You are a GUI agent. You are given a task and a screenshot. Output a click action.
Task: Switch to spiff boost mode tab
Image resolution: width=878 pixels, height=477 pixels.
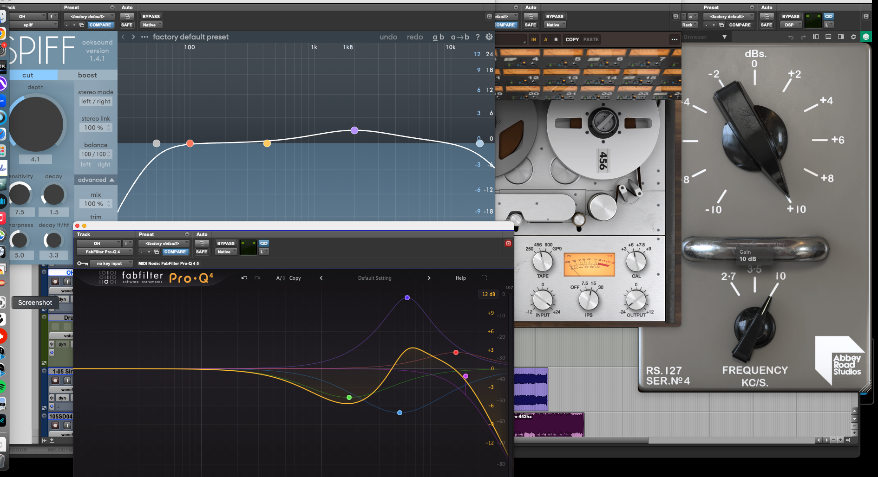coord(87,75)
